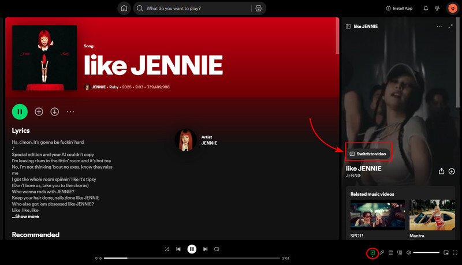Open Friend Activity icon
This screenshot has width=462, height=265.
click(x=437, y=9)
